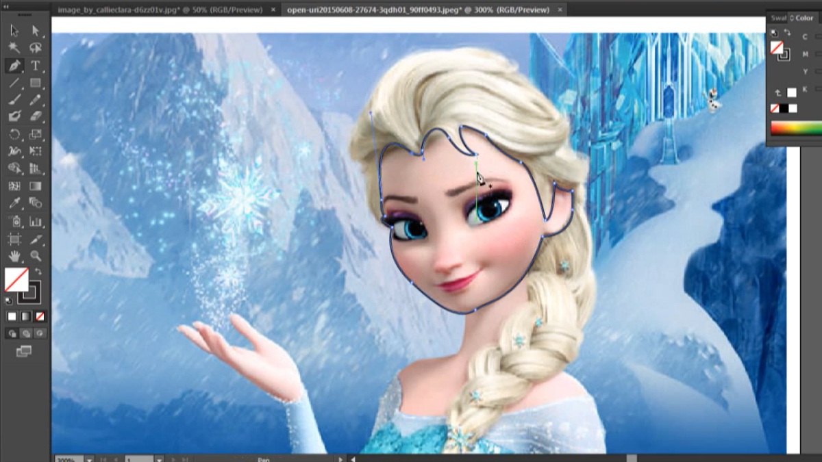Select the Width tool

[14, 151]
